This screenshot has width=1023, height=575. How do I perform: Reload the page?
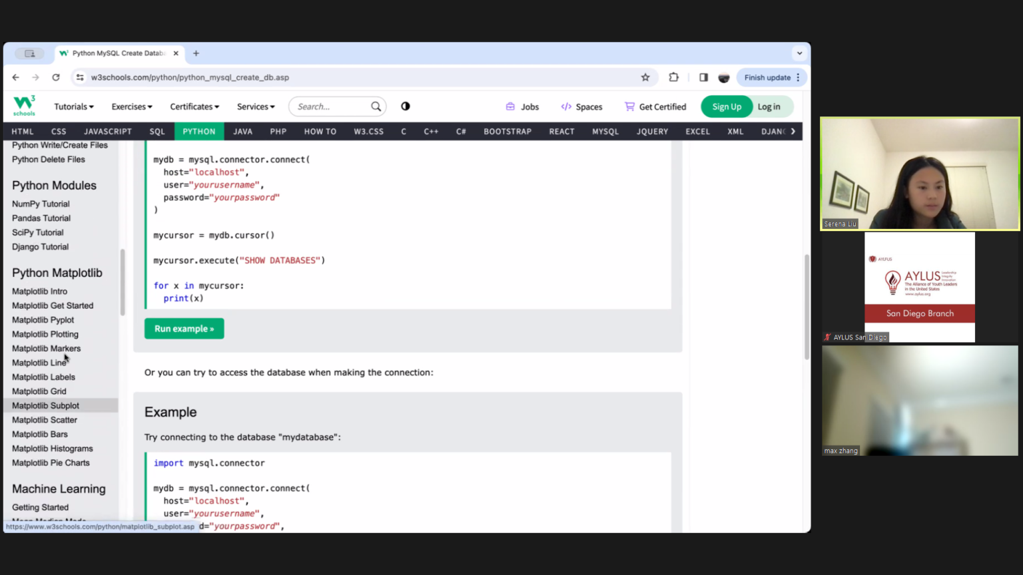[56, 77]
